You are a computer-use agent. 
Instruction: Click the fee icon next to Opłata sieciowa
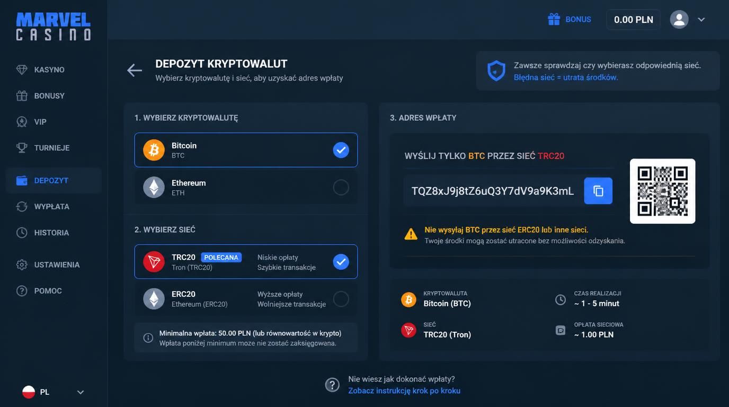click(x=561, y=330)
